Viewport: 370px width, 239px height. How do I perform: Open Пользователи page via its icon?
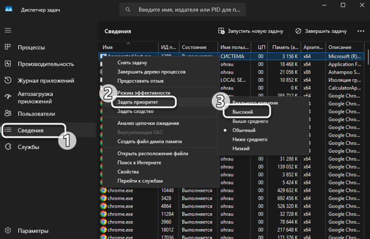click(8, 114)
